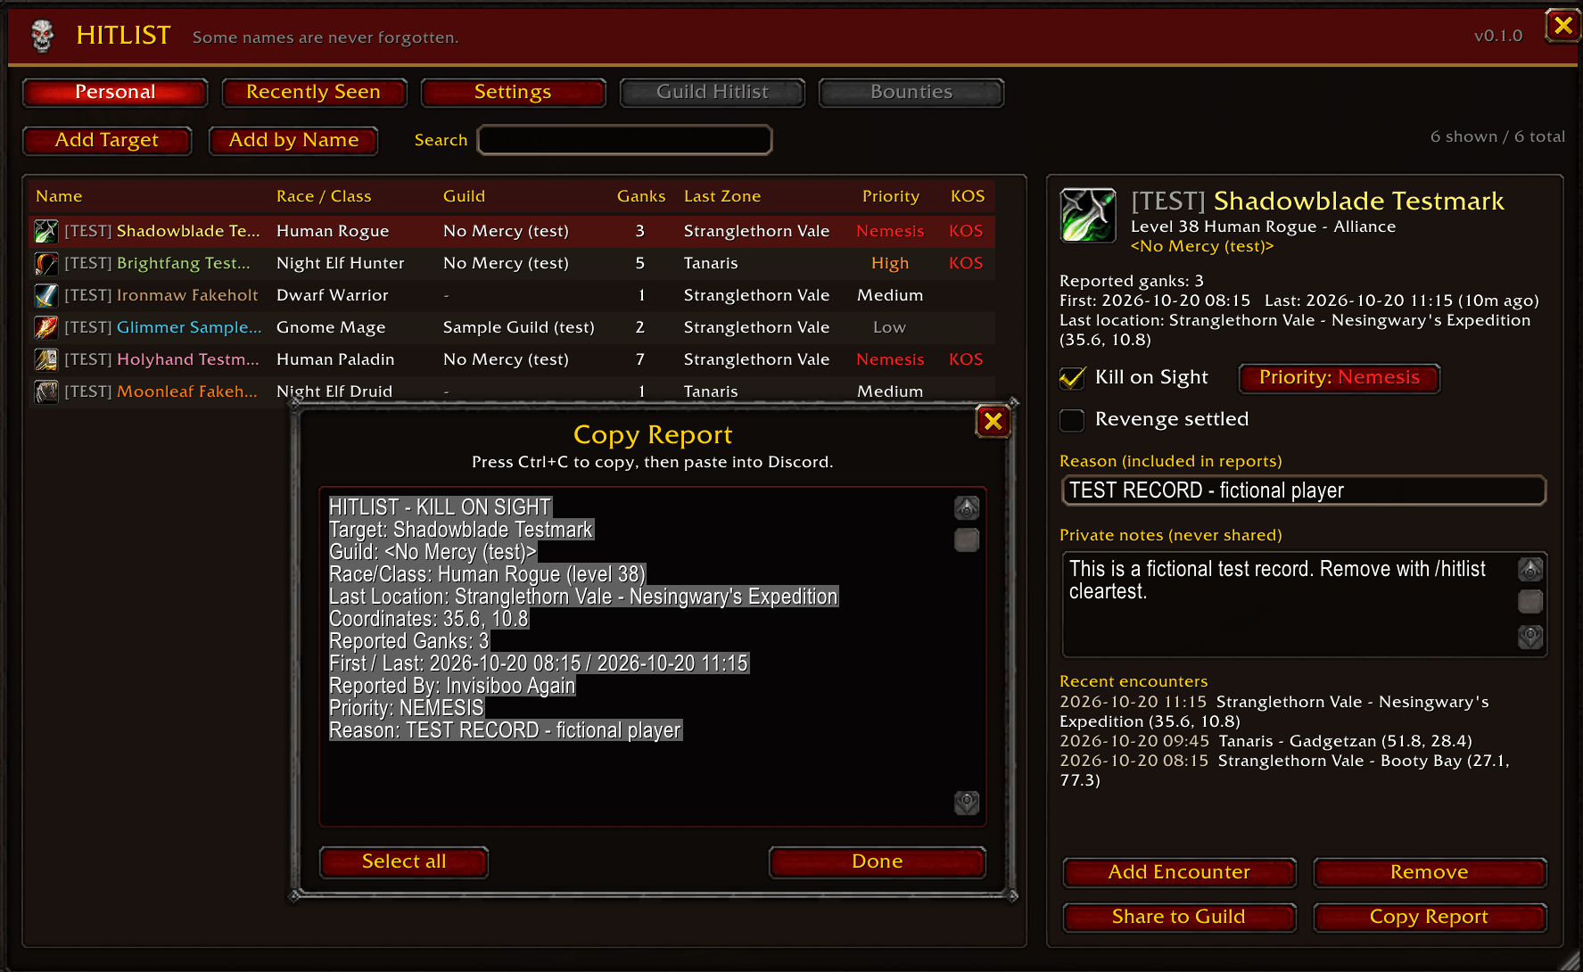
Task: Click the Reason text field
Action: (1304, 490)
